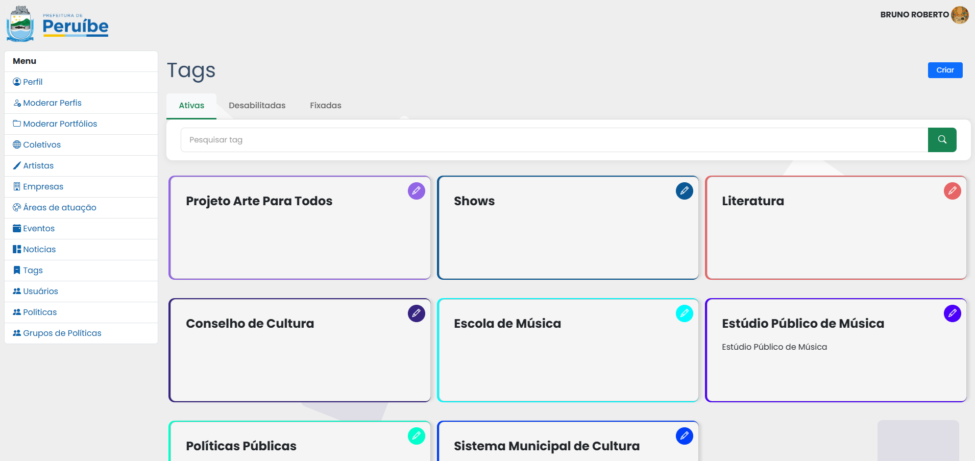Go to Moderar Perfis
Viewport: 975px width, 461px height.
[81, 103]
